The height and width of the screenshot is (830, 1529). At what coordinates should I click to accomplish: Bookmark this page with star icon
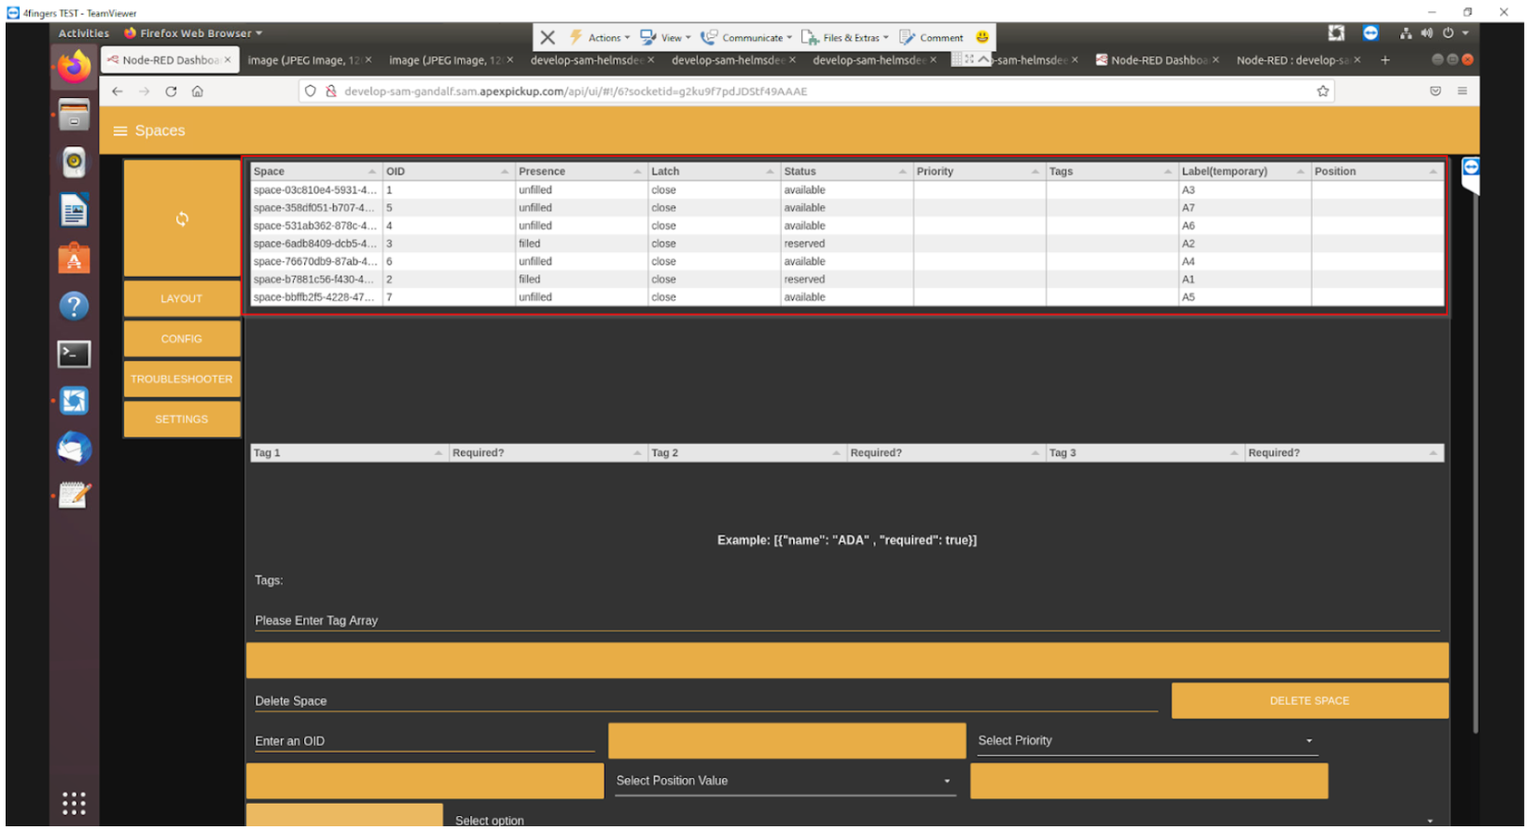[1322, 91]
